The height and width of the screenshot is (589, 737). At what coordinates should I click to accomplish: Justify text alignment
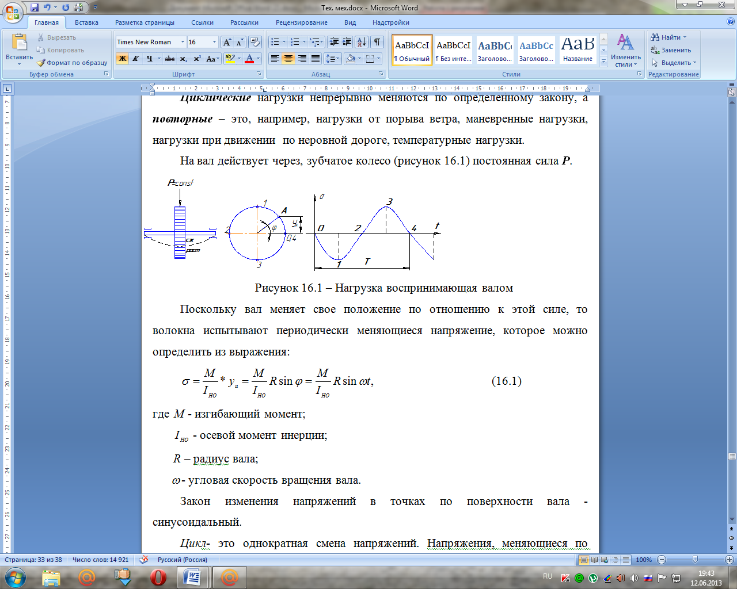[316, 59]
